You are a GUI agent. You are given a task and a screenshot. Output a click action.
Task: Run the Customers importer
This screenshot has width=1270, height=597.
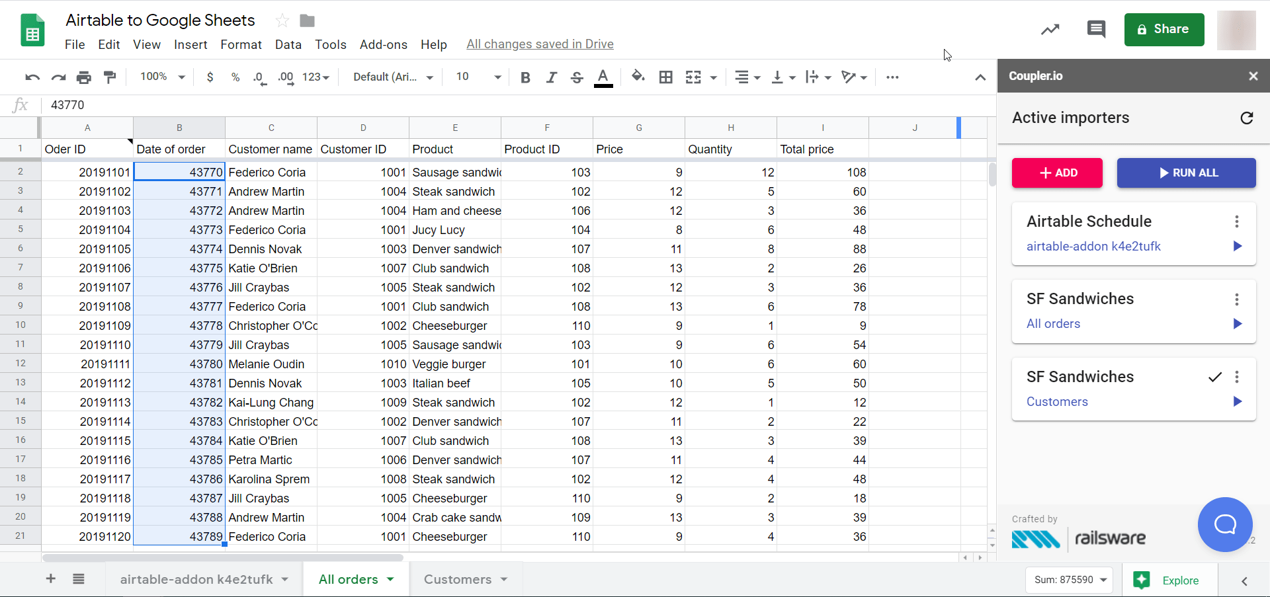(1238, 401)
